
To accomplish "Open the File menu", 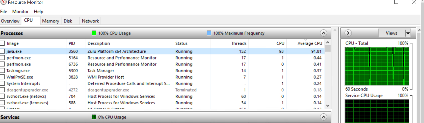I will pos(4,12).
